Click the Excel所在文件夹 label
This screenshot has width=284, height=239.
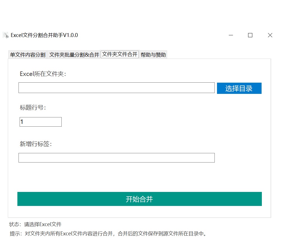pos(43,74)
